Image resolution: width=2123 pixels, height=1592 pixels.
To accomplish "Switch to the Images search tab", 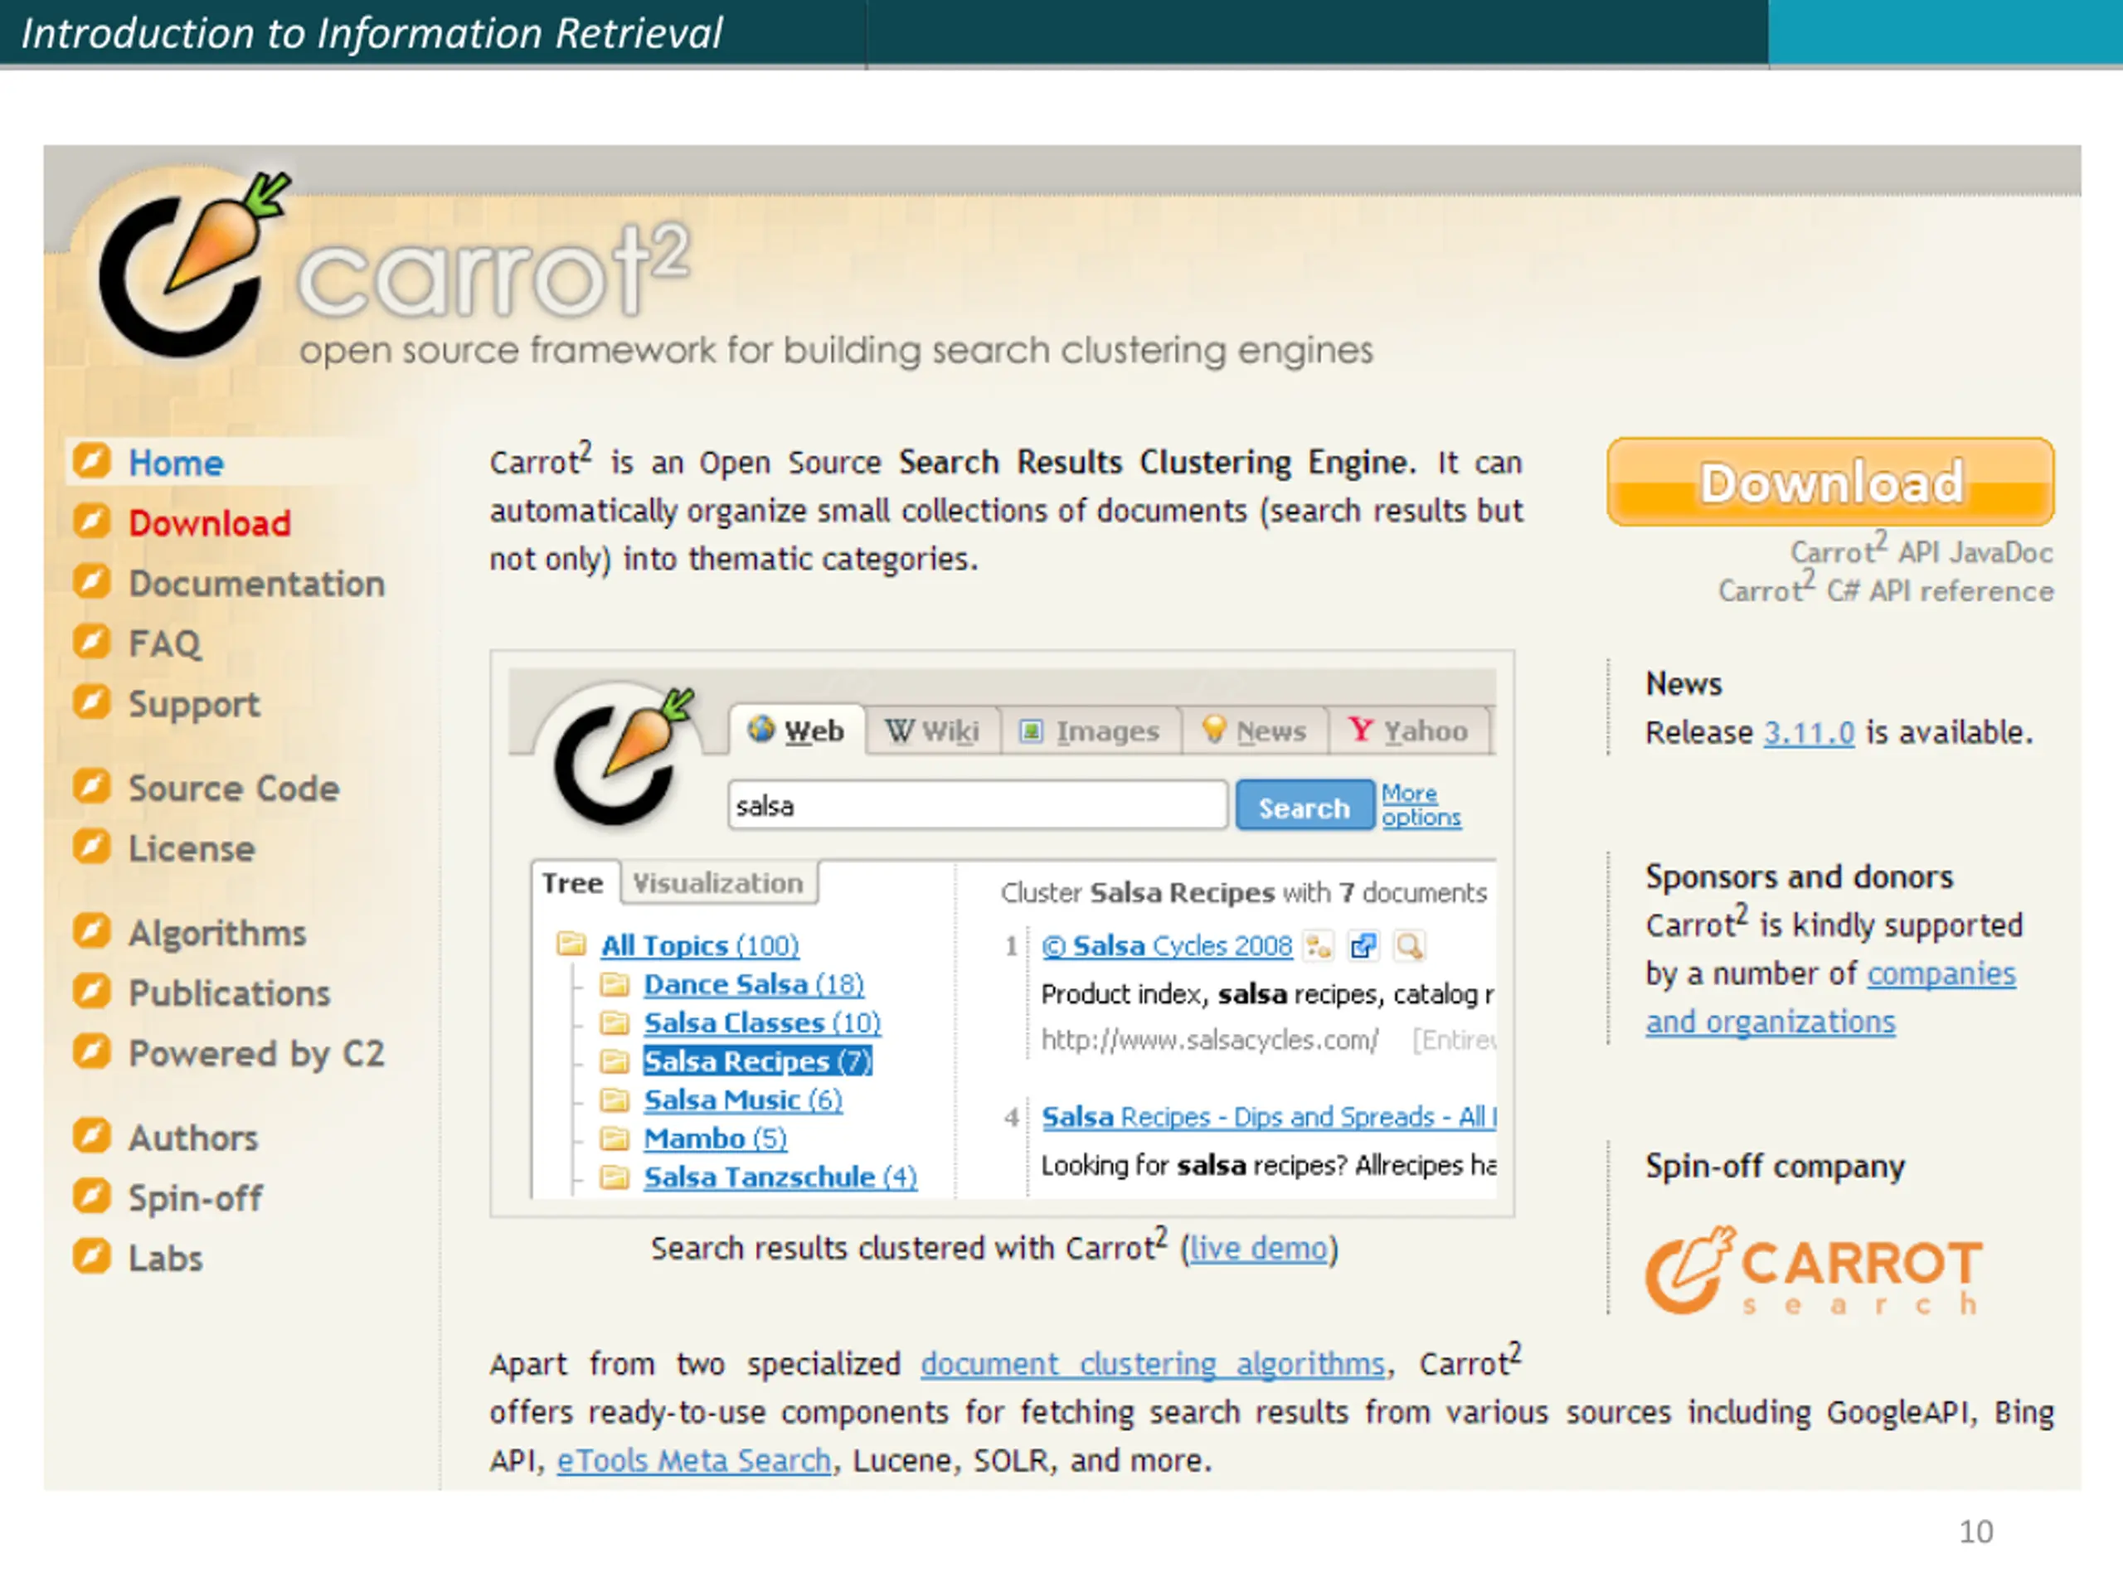I will 1091,731.
